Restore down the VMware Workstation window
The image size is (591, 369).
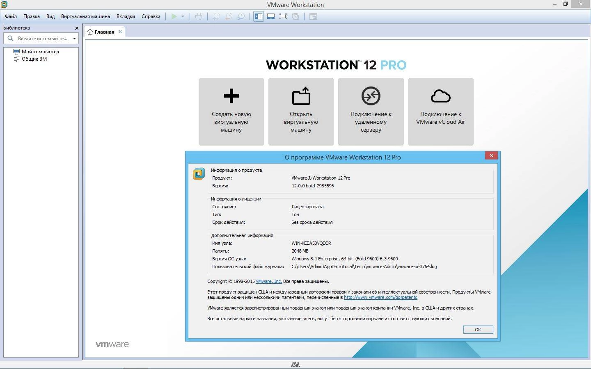[x=565, y=4]
